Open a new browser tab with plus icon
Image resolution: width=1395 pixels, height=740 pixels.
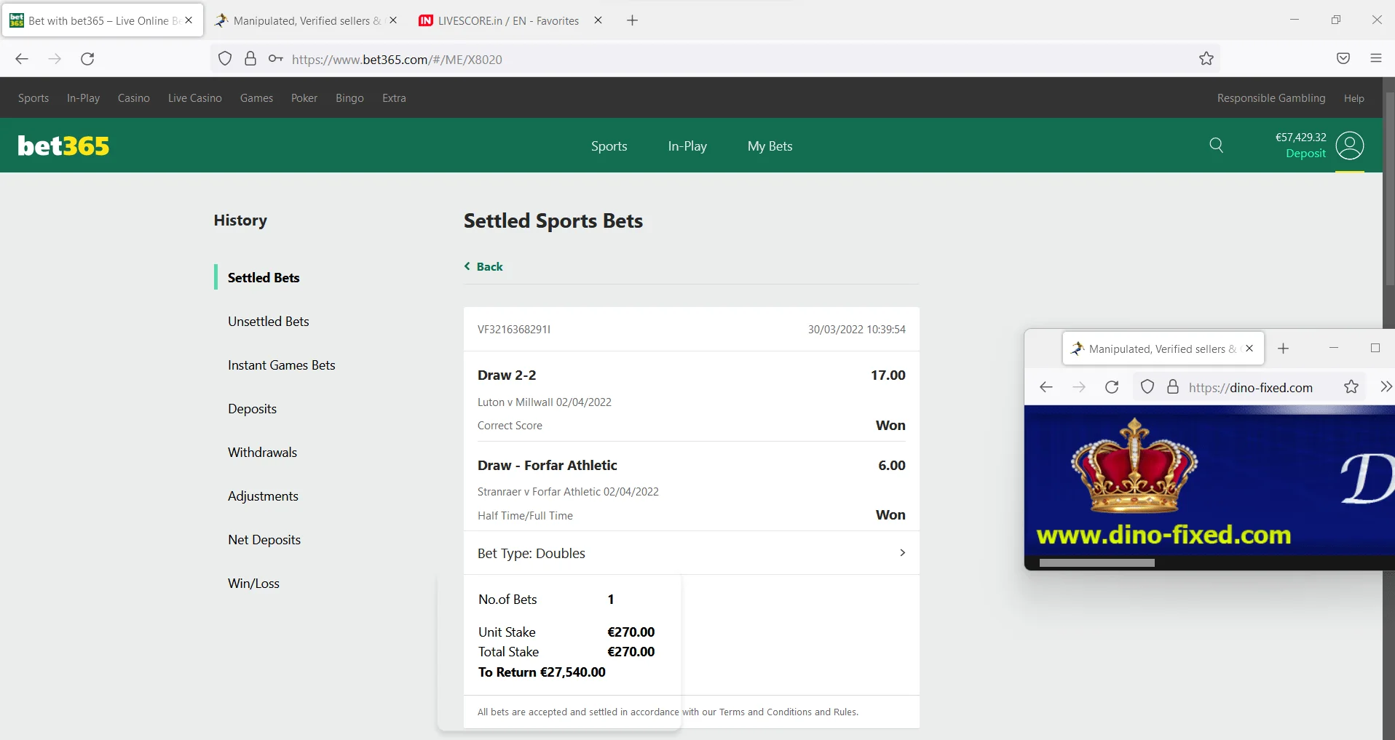(x=632, y=20)
